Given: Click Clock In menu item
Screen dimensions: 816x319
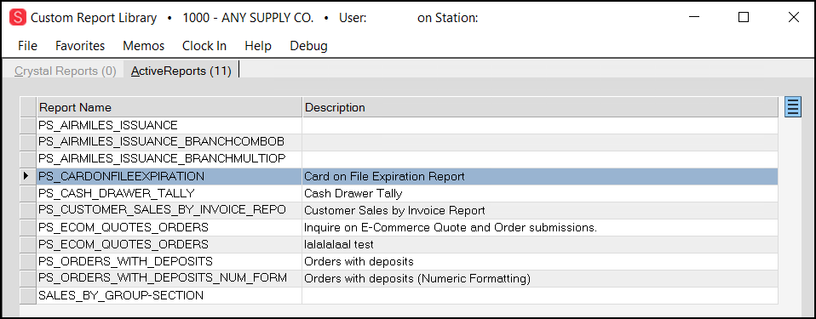Looking at the screenshot, I should coord(204,46).
